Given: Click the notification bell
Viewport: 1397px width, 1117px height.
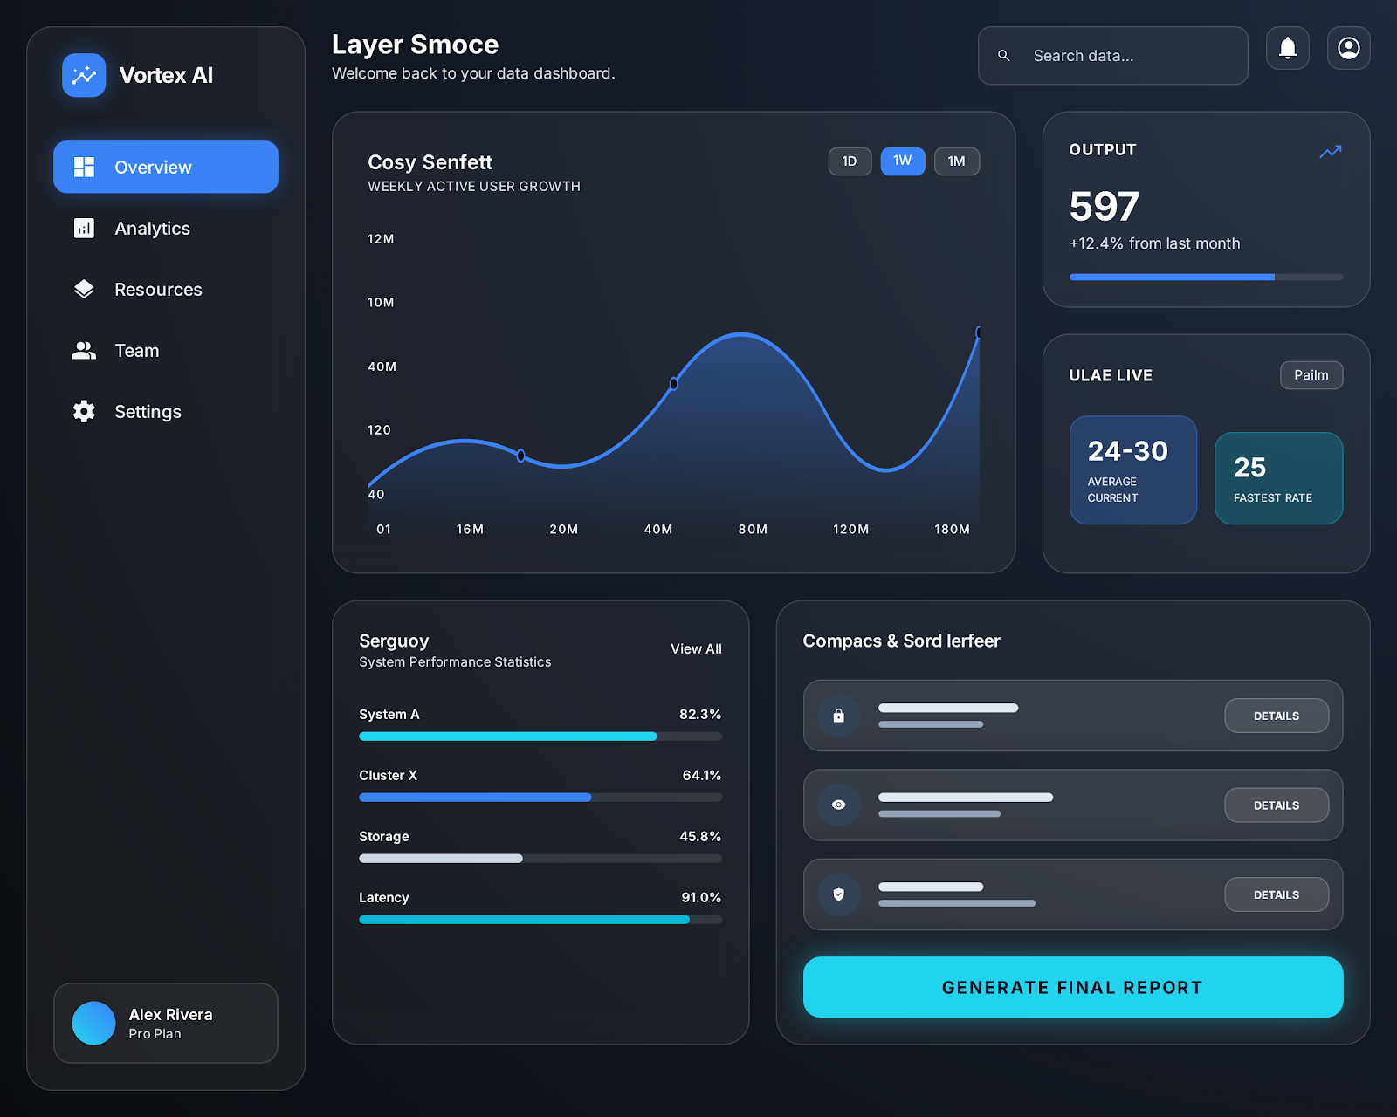Looking at the screenshot, I should (x=1287, y=48).
